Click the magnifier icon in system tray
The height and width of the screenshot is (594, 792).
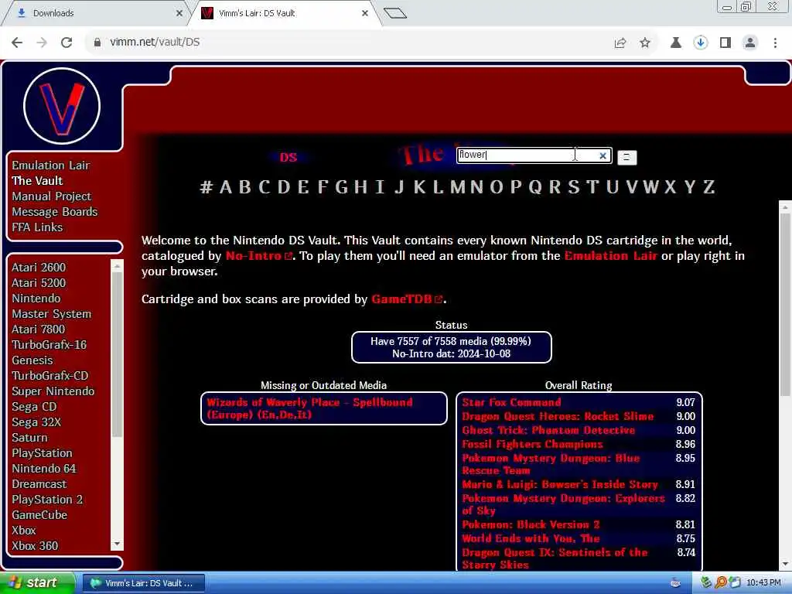[x=721, y=582]
